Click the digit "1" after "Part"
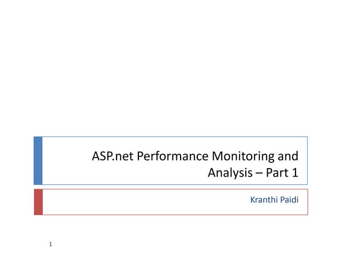 click(x=294, y=173)
